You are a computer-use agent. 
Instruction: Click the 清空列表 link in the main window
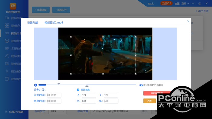[202, 11]
